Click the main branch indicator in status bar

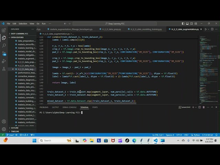(x=11, y=135)
